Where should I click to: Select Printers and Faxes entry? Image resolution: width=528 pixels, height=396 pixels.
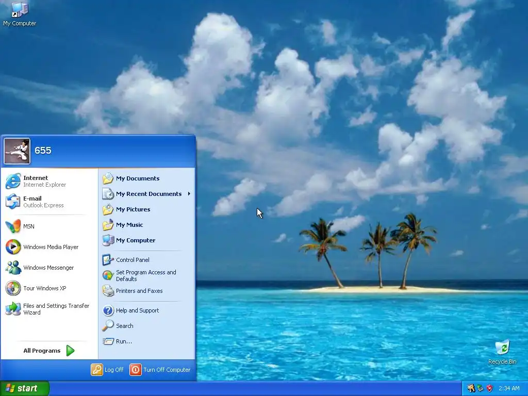[147, 291]
